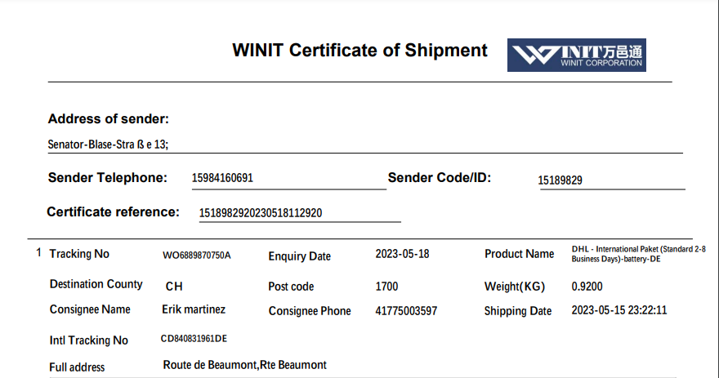Click the Product Name label
Screen dimensions: 719x378
(x=519, y=254)
